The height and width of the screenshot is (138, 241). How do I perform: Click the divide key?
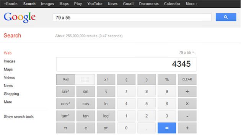click(187, 92)
